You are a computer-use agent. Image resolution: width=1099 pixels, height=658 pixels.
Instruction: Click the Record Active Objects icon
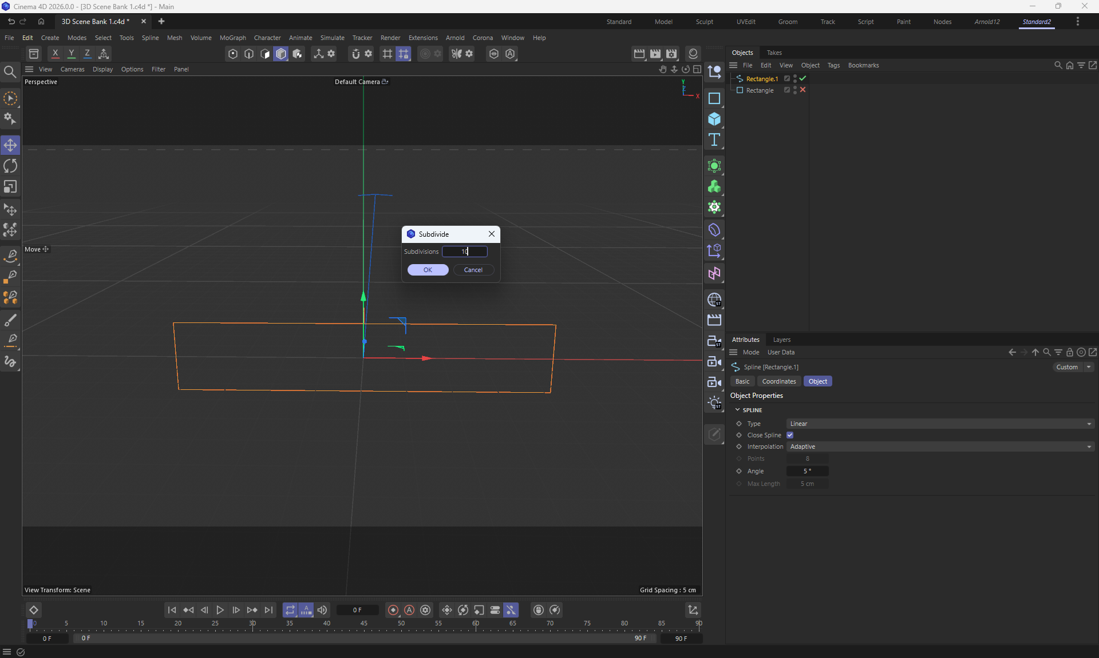[393, 610]
